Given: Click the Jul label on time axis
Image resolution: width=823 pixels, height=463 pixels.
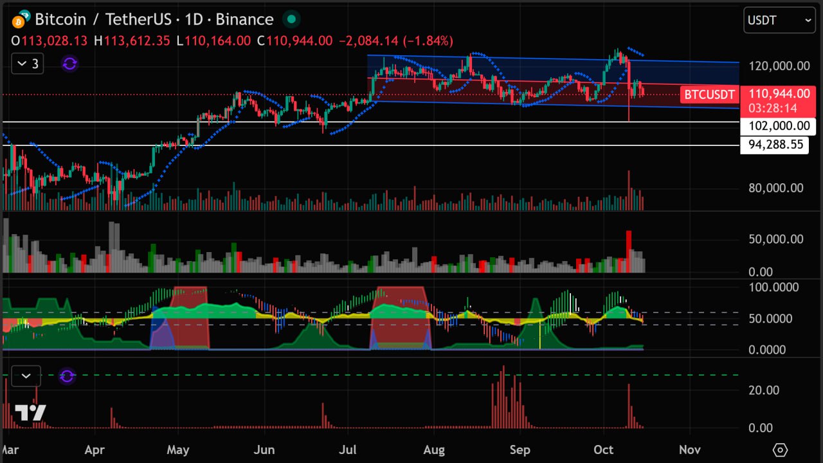Looking at the screenshot, I should click(x=348, y=449).
